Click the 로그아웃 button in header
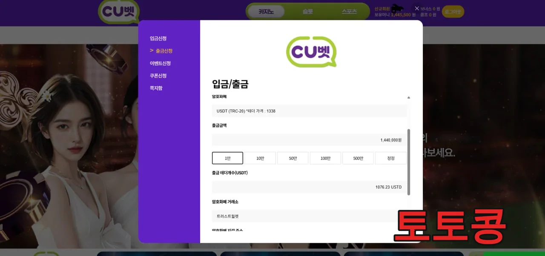The height and width of the screenshot is (256, 545). click(x=453, y=12)
